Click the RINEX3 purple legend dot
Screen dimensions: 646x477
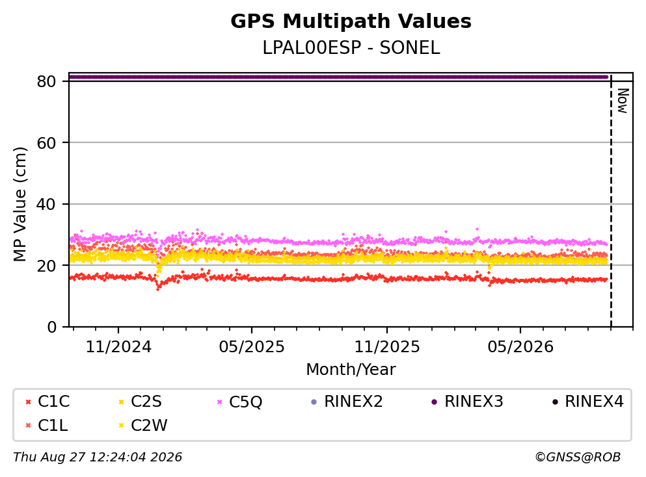(x=434, y=402)
